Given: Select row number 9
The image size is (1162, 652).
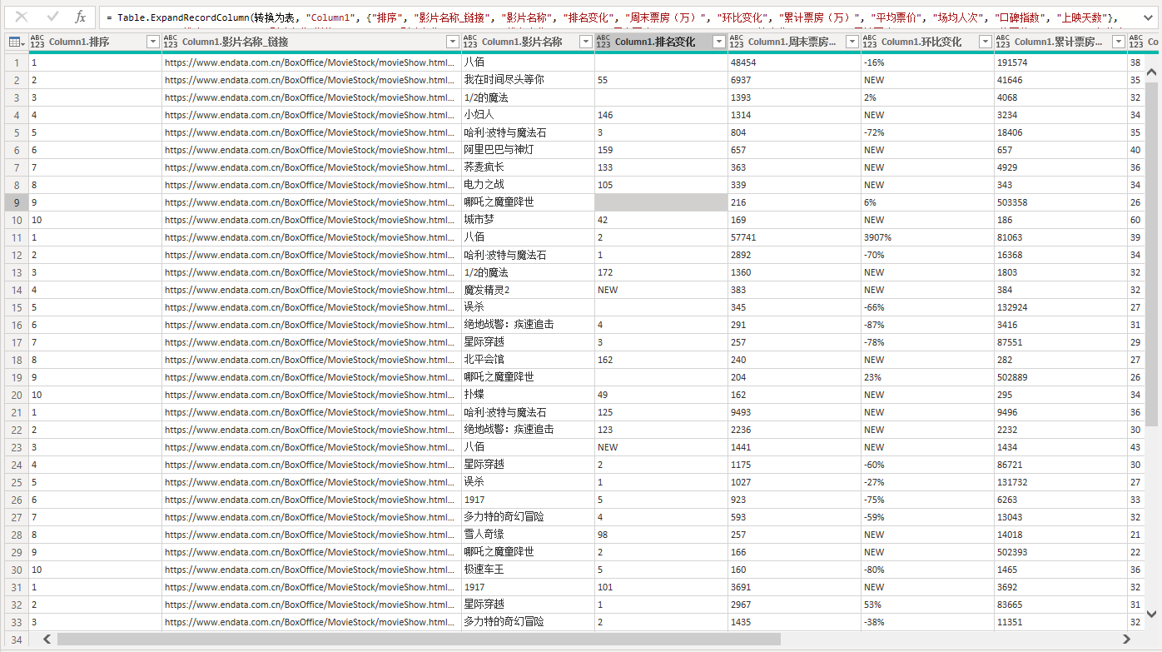Looking at the screenshot, I should [15, 202].
